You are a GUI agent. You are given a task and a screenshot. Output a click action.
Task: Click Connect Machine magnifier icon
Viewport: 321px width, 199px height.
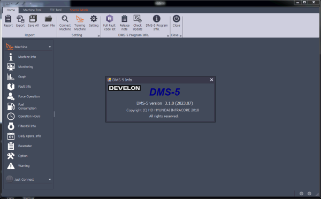65,19
